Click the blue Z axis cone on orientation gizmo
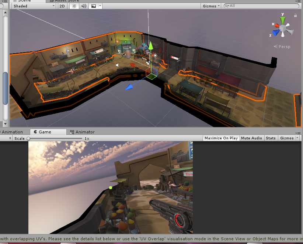 (276, 33)
